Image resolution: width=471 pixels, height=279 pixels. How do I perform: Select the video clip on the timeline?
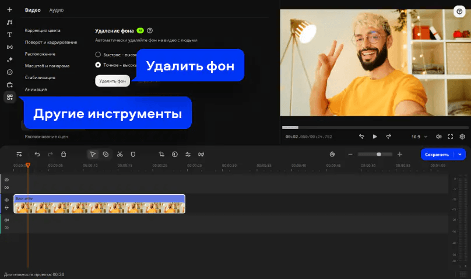pyautogui.click(x=100, y=204)
